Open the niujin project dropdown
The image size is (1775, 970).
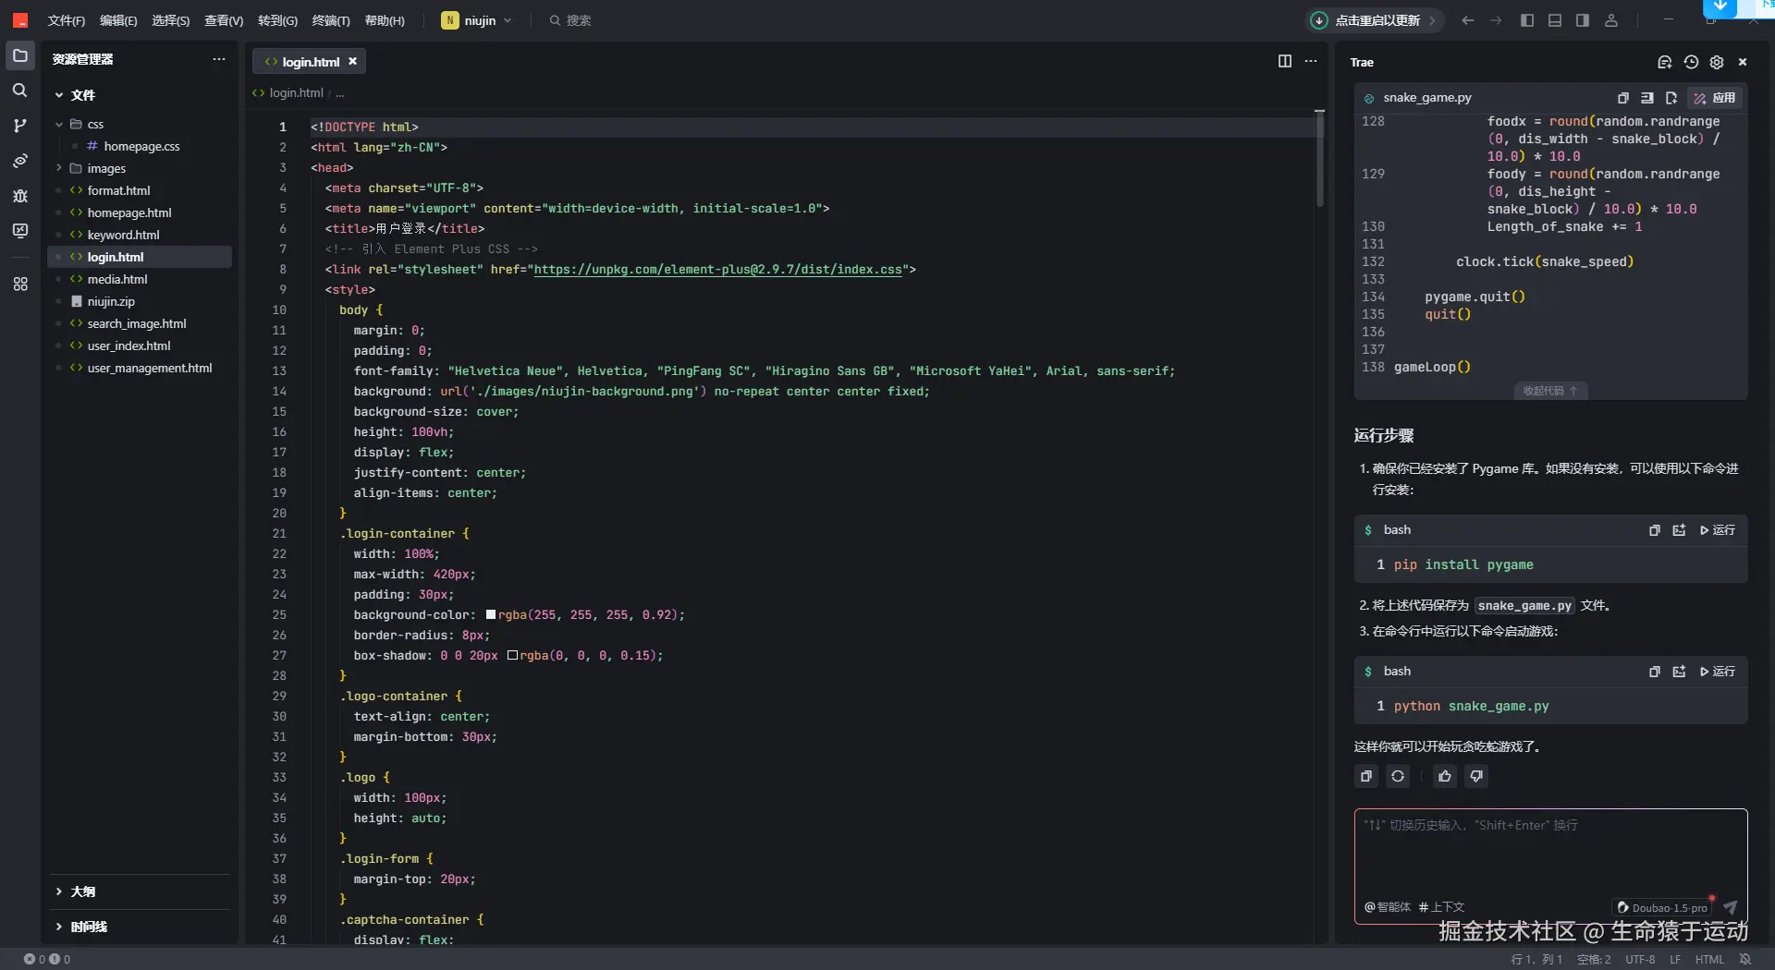(477, 20)
